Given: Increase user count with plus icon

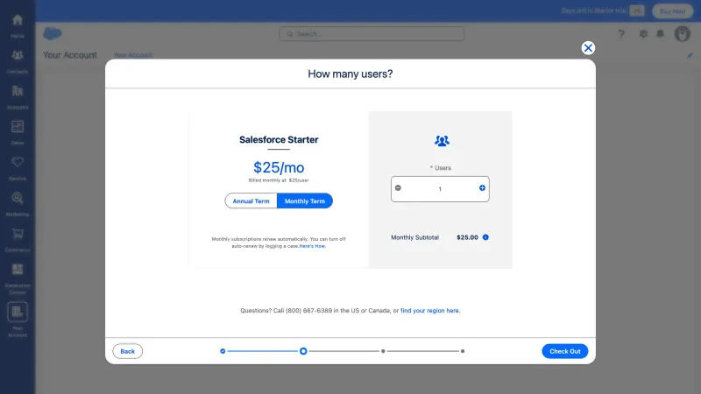Looking at the screenshot, I should coord(482,188).
